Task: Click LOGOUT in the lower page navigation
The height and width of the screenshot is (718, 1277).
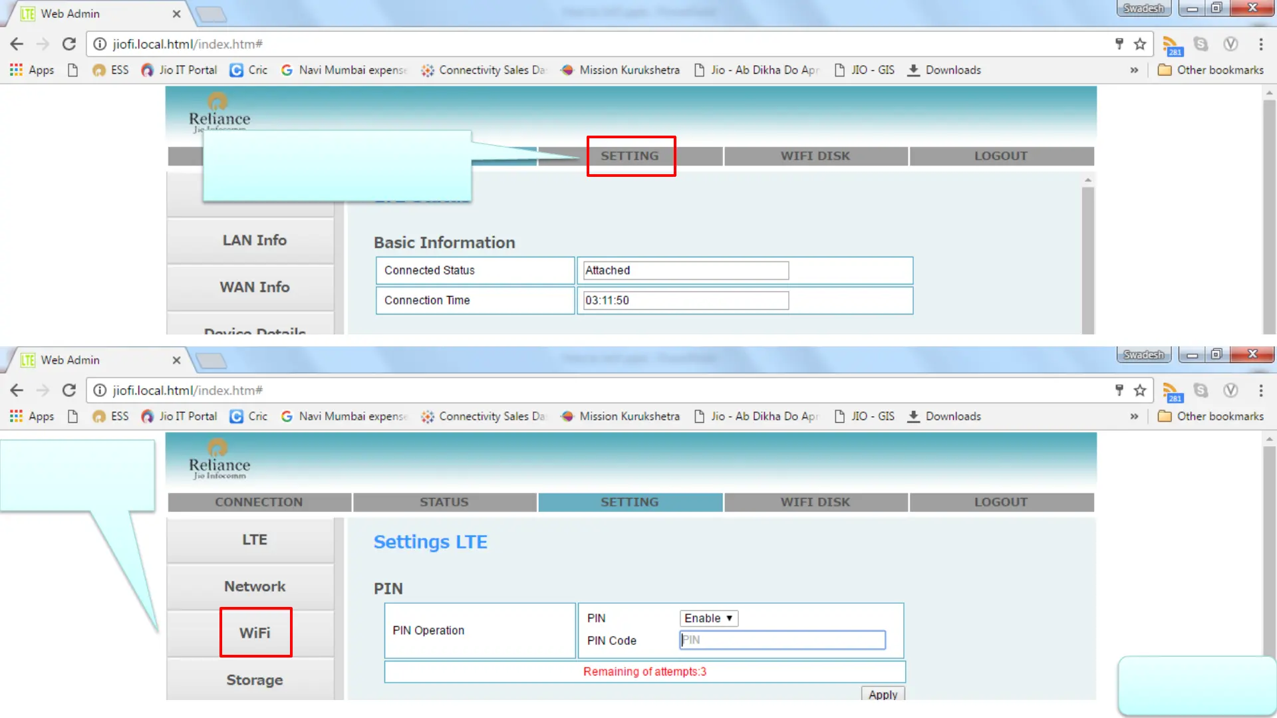Action: [1001, 502]
